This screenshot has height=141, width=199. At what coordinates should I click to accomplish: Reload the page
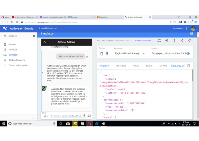(x=12, y=22)
